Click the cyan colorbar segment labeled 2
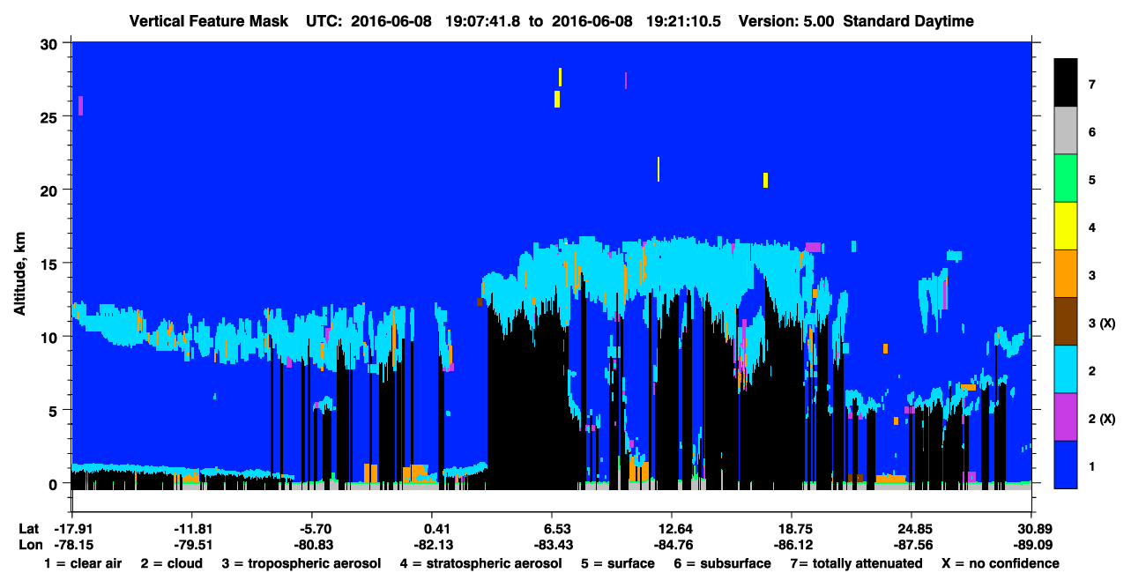 coord(1066,368)
